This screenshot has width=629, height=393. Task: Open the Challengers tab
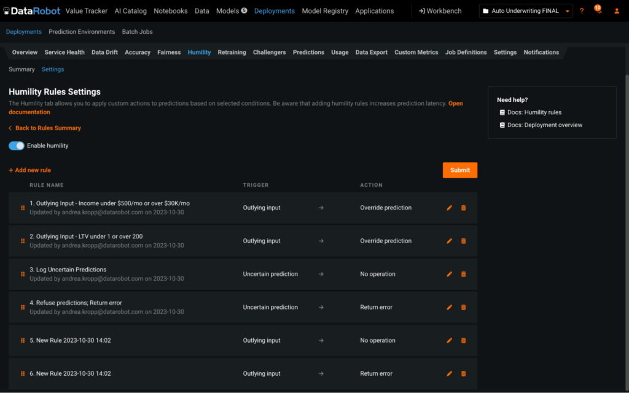pyautogui.click(x=269, y=53)
